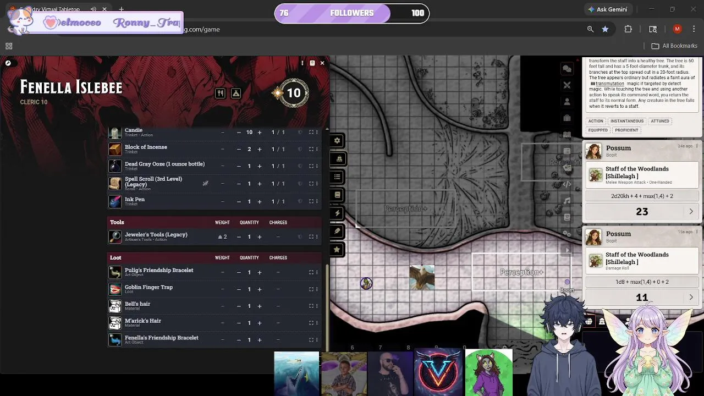Select the green cat-girl player portrait
This screenshot has width=704, height=396.
coord(488,372)
